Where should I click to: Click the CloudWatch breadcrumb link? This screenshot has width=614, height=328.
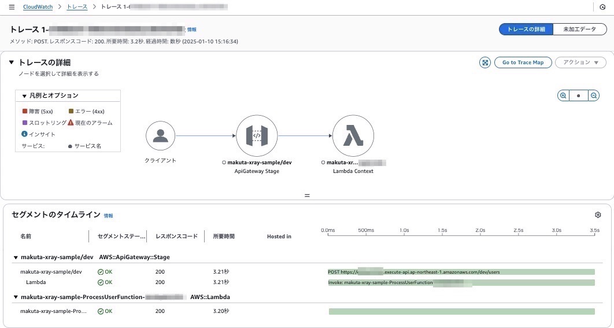38,7
